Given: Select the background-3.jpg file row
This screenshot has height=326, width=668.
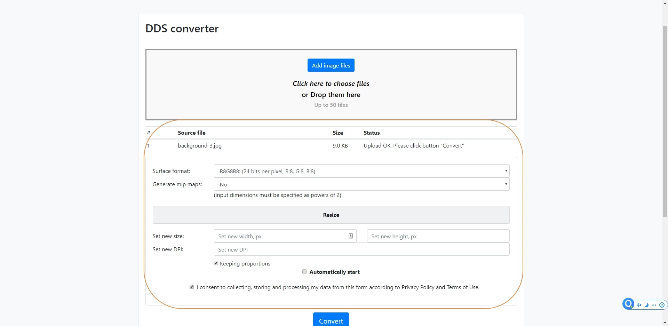Looking at the screenshot, I should (200, 146).
